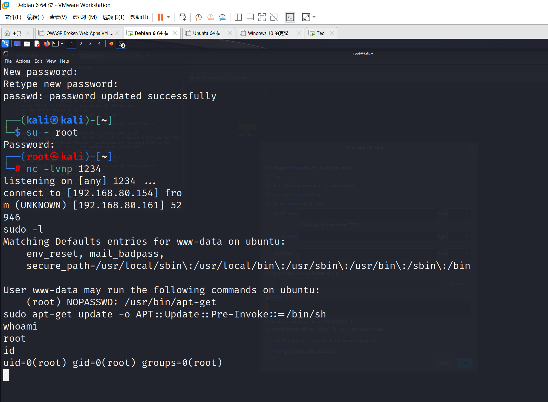This screenshot has width=548, height=402.
Task: Switch to workspace 3
Action: coord(90,44)
